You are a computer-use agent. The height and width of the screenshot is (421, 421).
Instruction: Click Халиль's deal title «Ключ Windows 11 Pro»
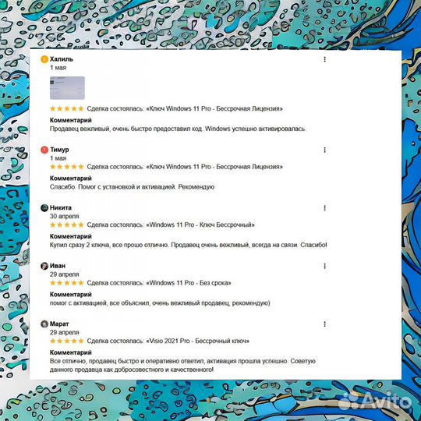pos(214,108)
